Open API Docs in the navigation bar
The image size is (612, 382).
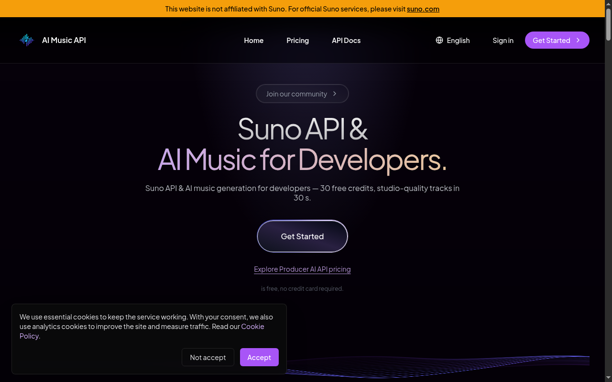click(x=346, y=40)
